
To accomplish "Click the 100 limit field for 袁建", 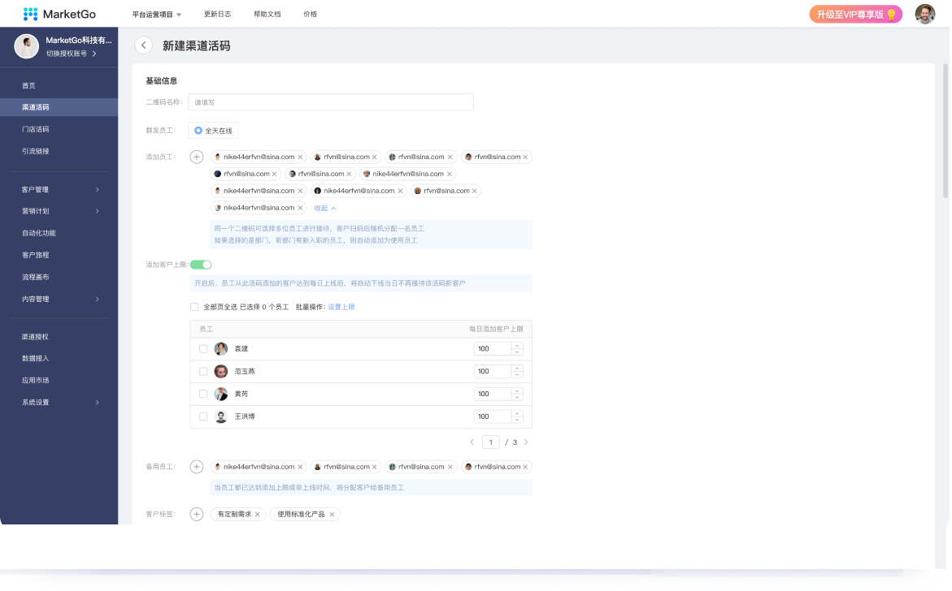I will click(x=493, y=349).
